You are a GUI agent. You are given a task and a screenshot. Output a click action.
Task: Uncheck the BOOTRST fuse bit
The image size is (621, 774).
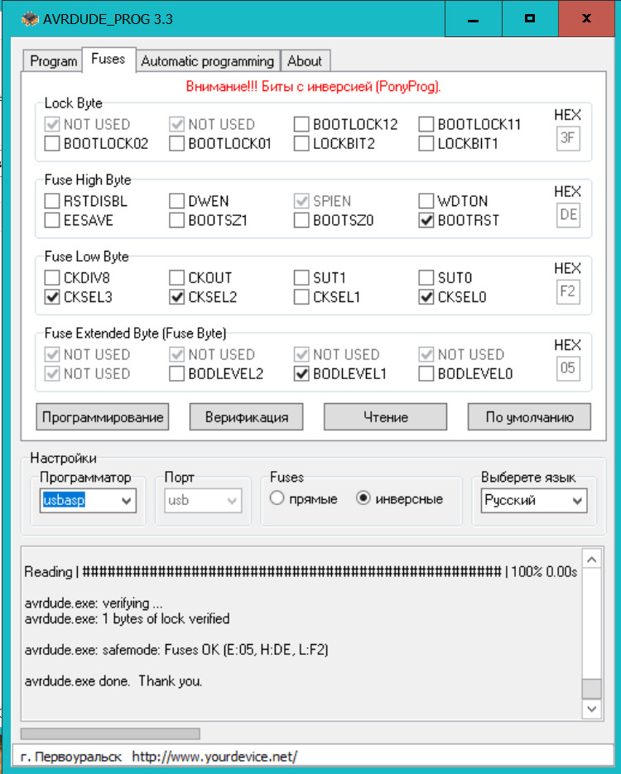(x=427, y=221)
